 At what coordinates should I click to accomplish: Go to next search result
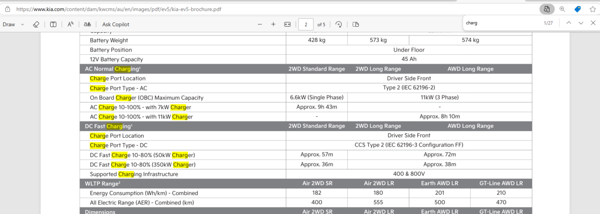coord(581,22)
